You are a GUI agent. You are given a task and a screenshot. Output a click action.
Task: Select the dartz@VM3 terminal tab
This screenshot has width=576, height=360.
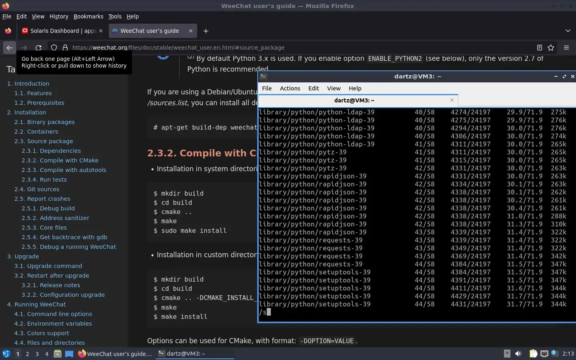click(358, 100)
